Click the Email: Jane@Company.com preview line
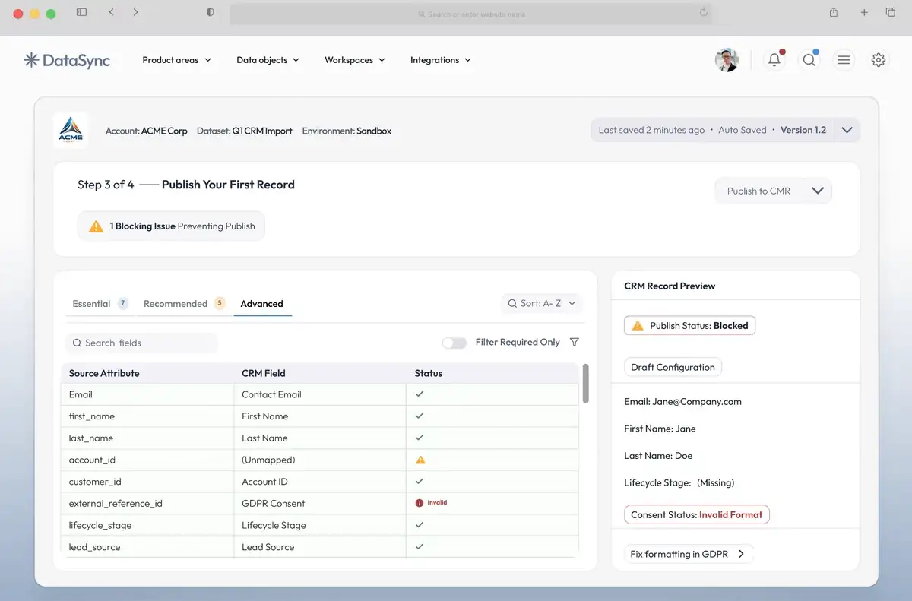 [682, 401]
